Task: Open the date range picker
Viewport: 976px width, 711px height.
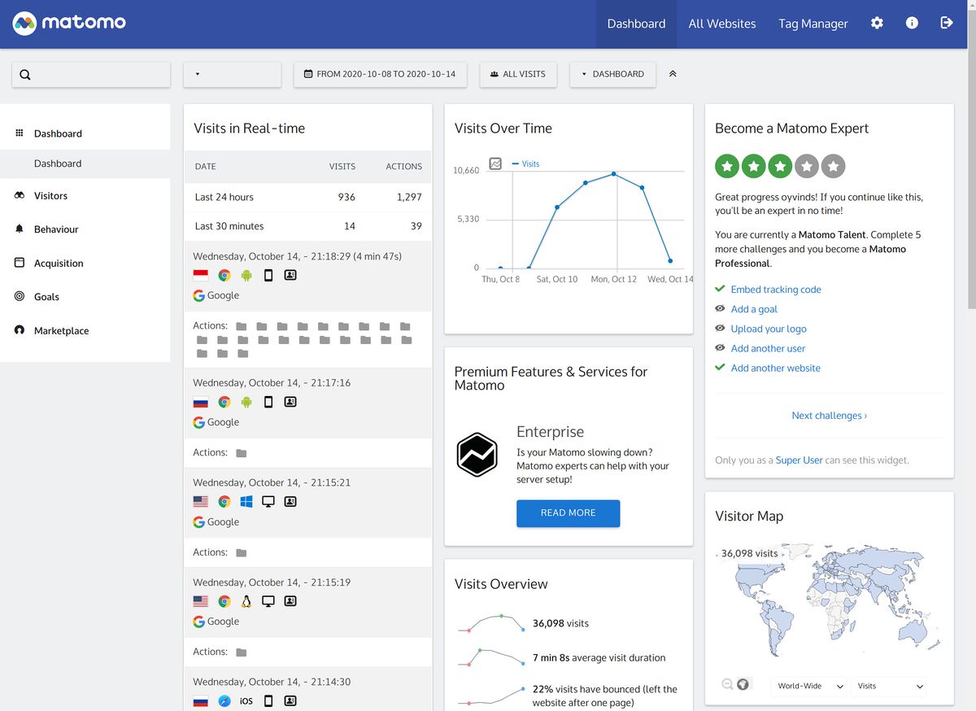Action: click(379, 74)
